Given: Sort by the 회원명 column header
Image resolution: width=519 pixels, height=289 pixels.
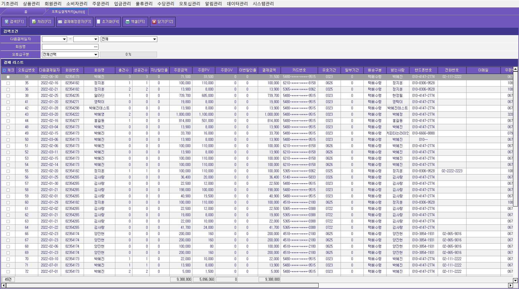Looking at the screenshot, I should coord(99,70).
